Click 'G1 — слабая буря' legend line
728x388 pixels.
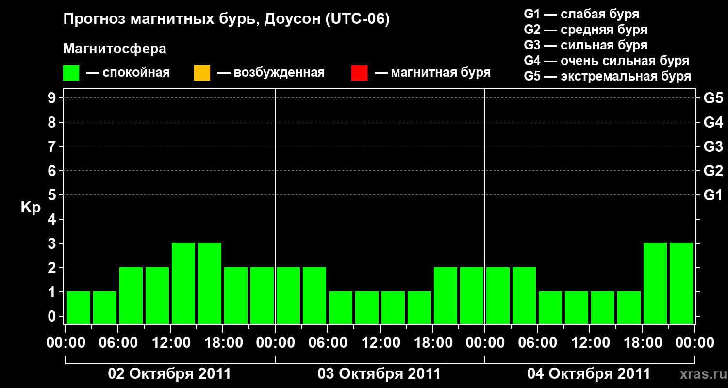pos(581,14)
